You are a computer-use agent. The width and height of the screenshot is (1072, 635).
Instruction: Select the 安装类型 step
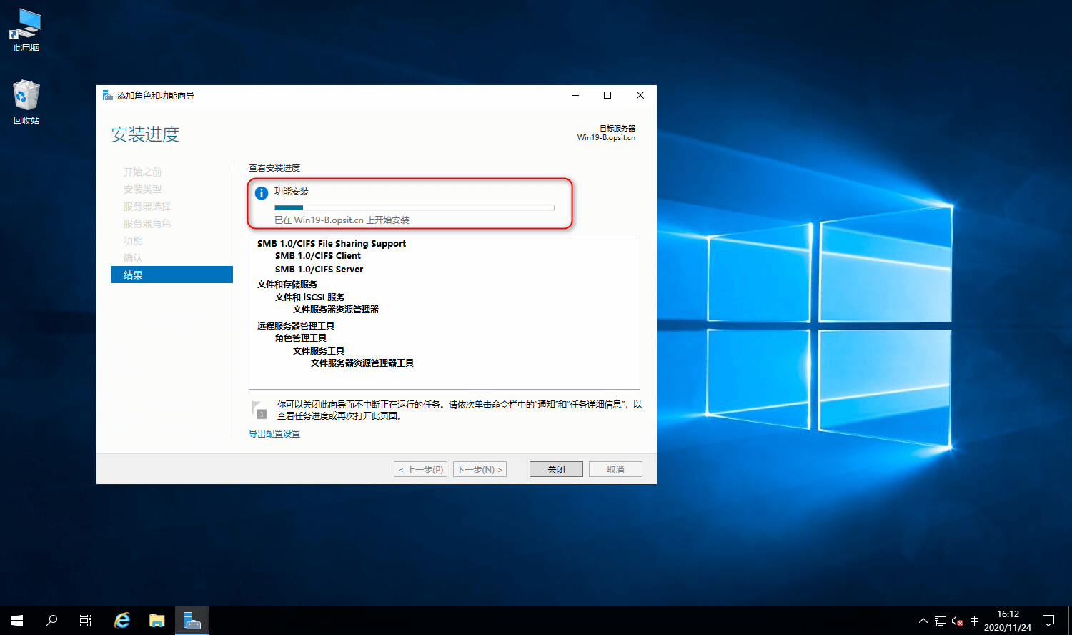[142, 189]
